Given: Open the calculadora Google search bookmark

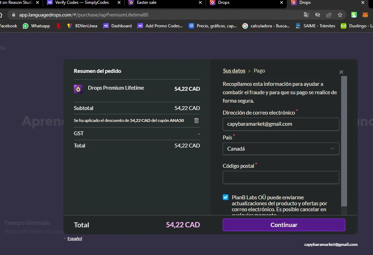Looking at the screenshot, I should point(266,26).
